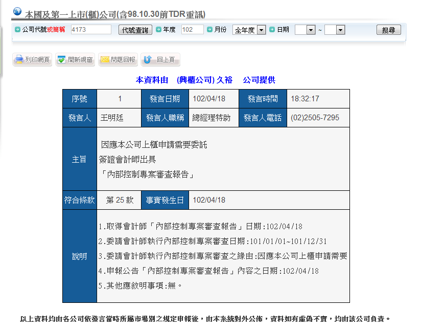Viewport: 421px width, 330px height.
Task: Click the 搜尋 search button
Action: pos(389,30)
